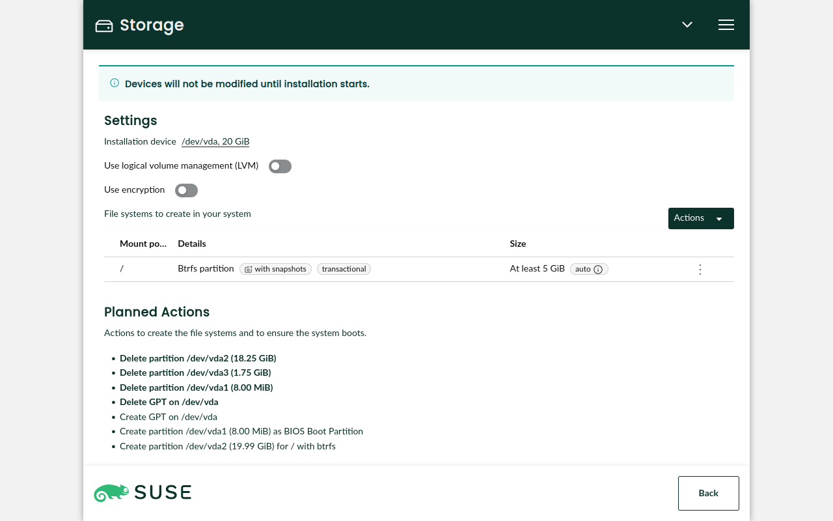
Task: Select the transactional badge
Action: tap(344, 269)
